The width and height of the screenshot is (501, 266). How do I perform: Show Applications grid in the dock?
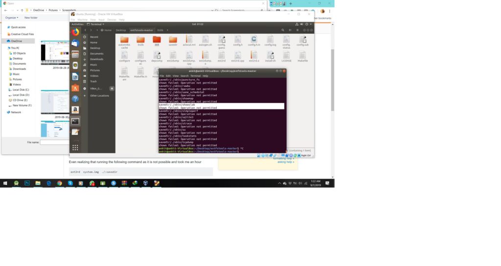(x=75, y=147)
